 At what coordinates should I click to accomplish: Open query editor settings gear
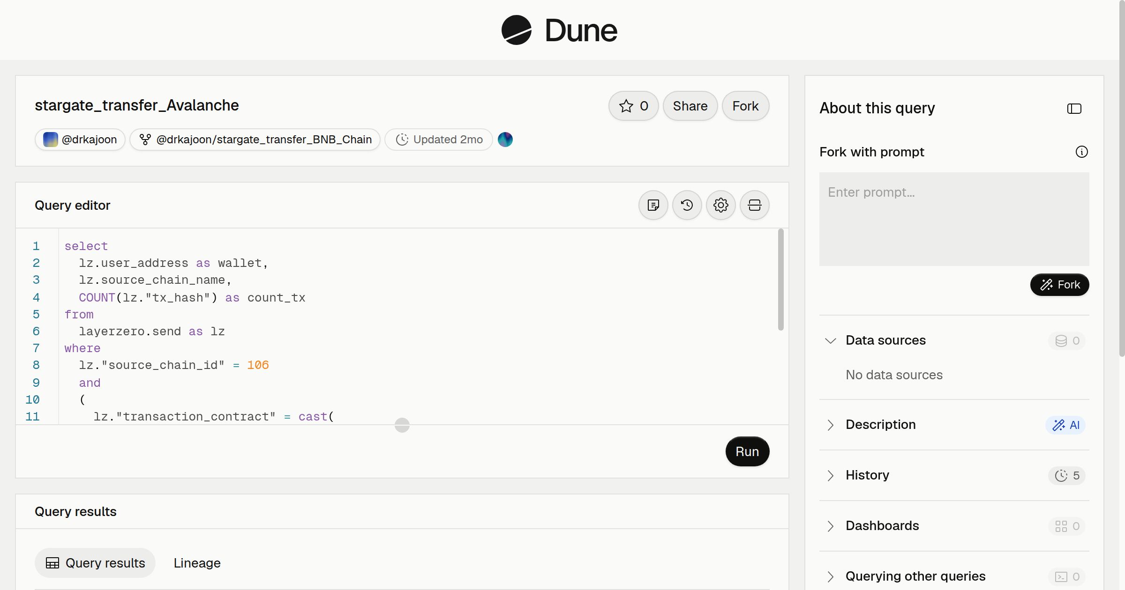pyautogui.click(x=720, y=205)
